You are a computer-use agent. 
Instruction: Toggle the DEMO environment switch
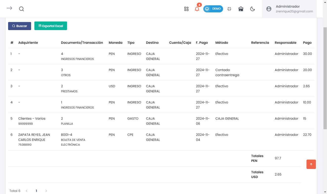coord(213,9)
